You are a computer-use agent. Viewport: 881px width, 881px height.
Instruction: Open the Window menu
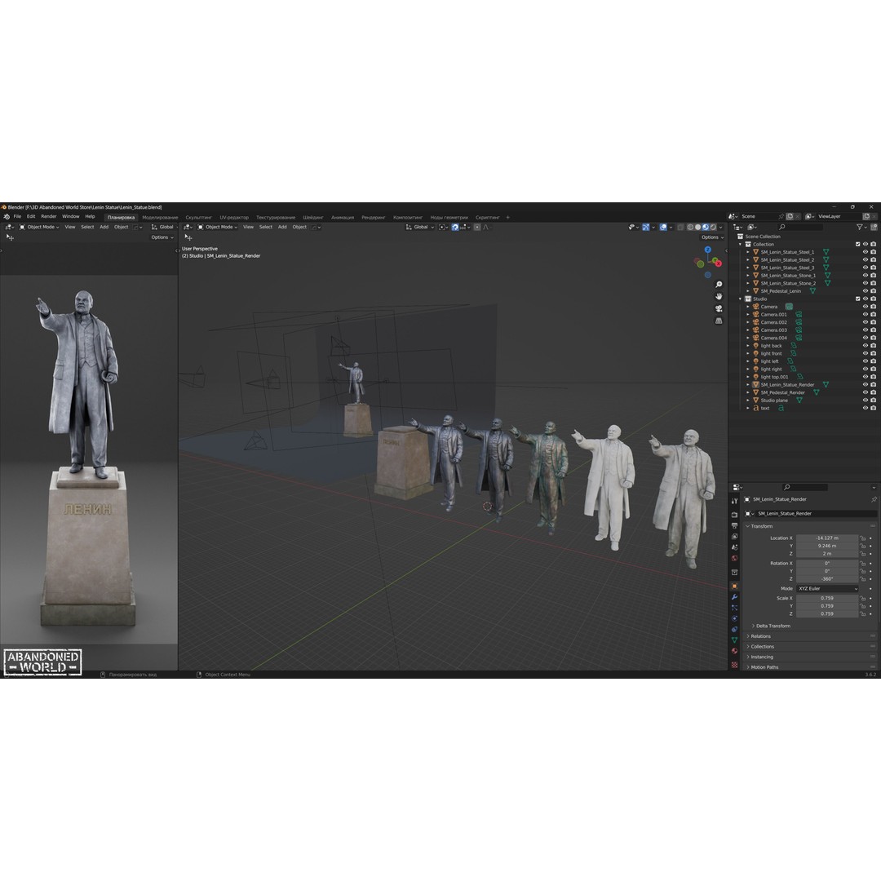coord(70,216)
